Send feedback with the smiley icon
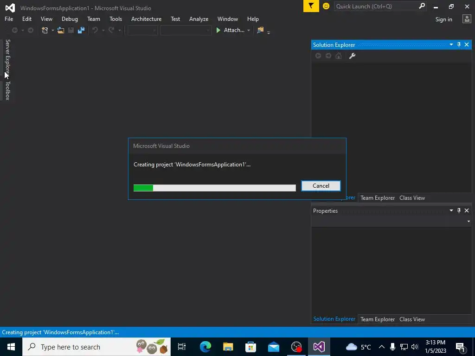Viewport: 475px width, 356px height. click(326, 6)
